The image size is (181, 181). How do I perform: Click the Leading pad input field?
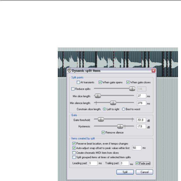[x=93, y=163]
